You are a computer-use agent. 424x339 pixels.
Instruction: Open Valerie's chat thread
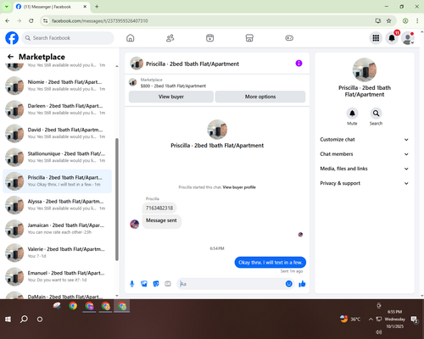click(x=57, y=253)
